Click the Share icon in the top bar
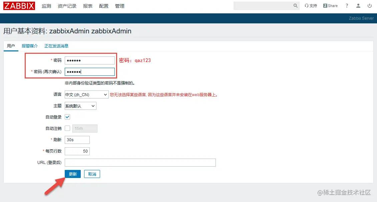Image resolution: width=377 pixels, height=202 pixels. pyautogui.click(x=330, y=5)
